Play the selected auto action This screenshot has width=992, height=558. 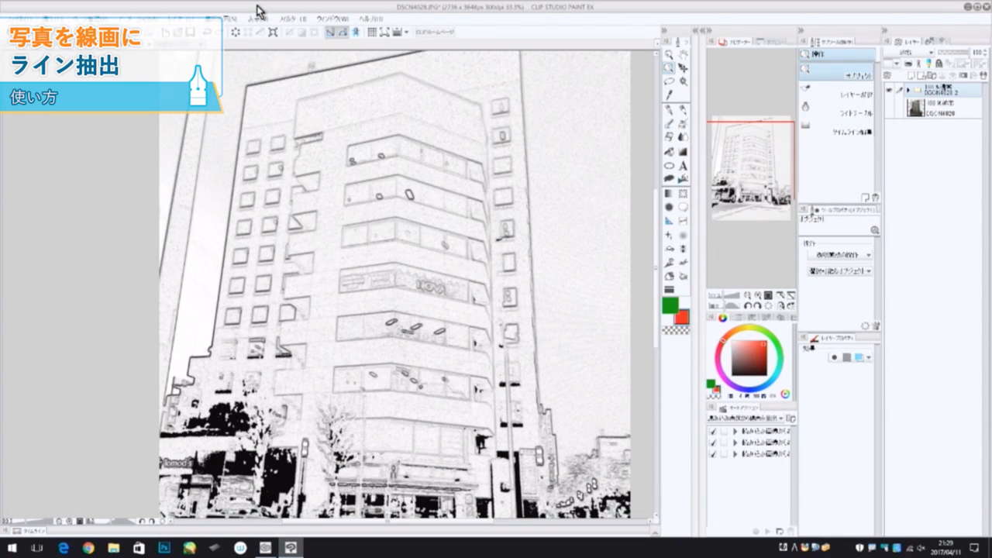[x=768, y=532]
